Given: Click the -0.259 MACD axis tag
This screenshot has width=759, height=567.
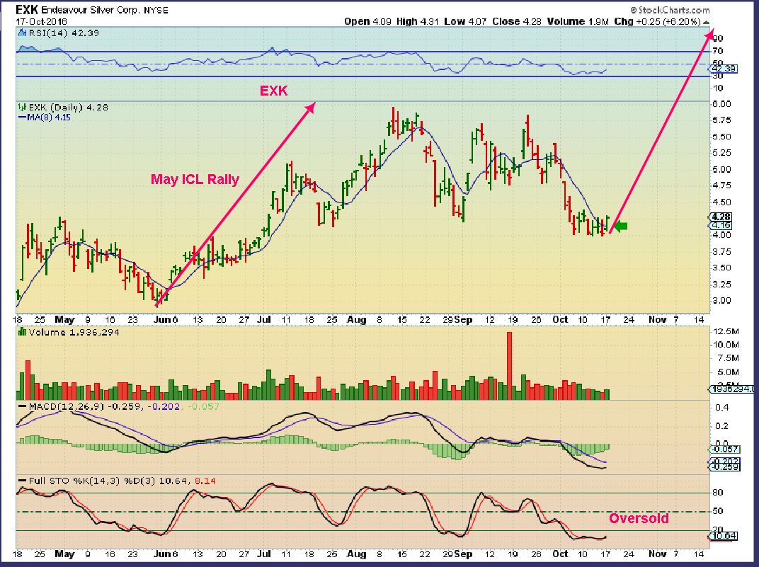Looking at the screenshot, I should [x=724, y=466].
